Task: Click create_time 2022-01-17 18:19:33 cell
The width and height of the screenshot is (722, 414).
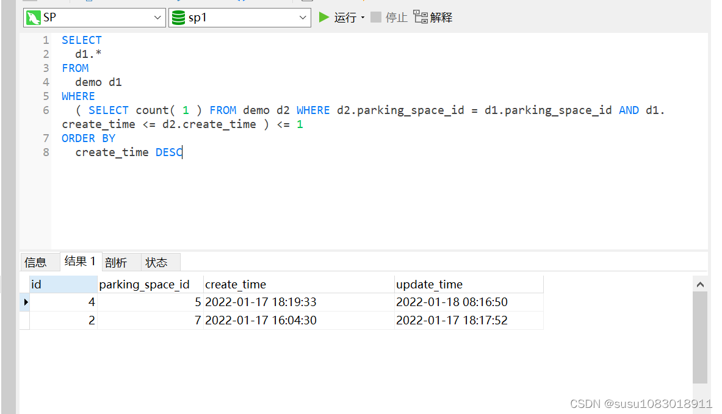Action: pos(299,302)
